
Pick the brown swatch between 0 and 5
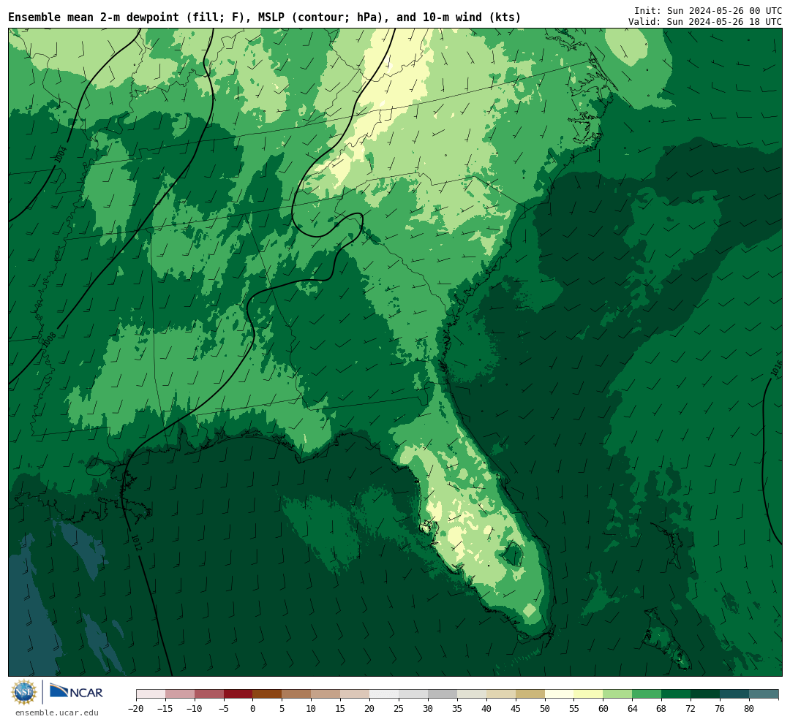[268, 694]
